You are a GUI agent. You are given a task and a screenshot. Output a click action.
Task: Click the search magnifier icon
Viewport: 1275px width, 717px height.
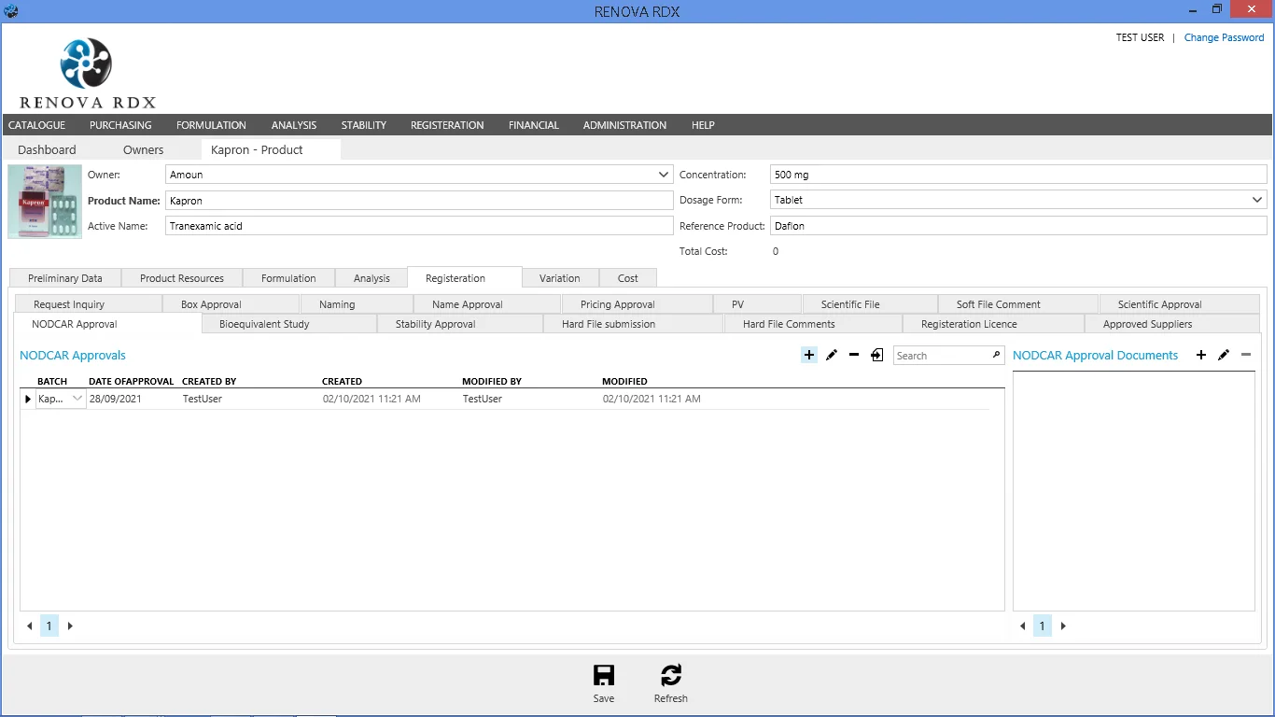tap(996, 355)
